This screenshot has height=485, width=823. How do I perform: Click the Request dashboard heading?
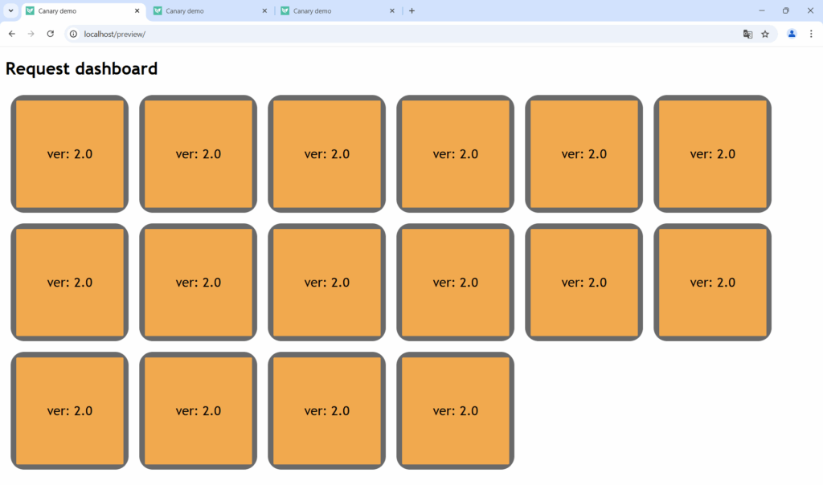[81, 69]
